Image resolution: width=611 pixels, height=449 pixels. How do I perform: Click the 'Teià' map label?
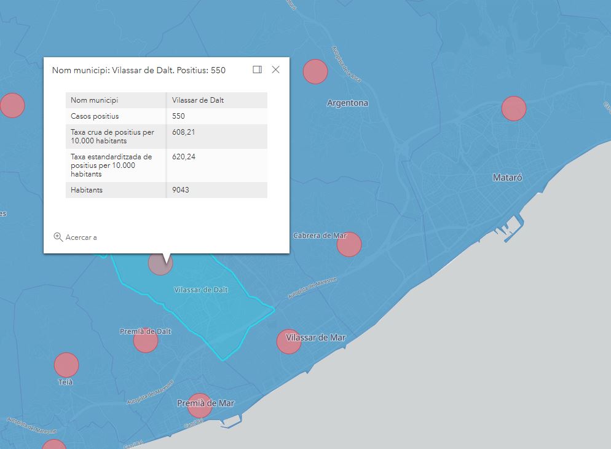pos(65,382)
